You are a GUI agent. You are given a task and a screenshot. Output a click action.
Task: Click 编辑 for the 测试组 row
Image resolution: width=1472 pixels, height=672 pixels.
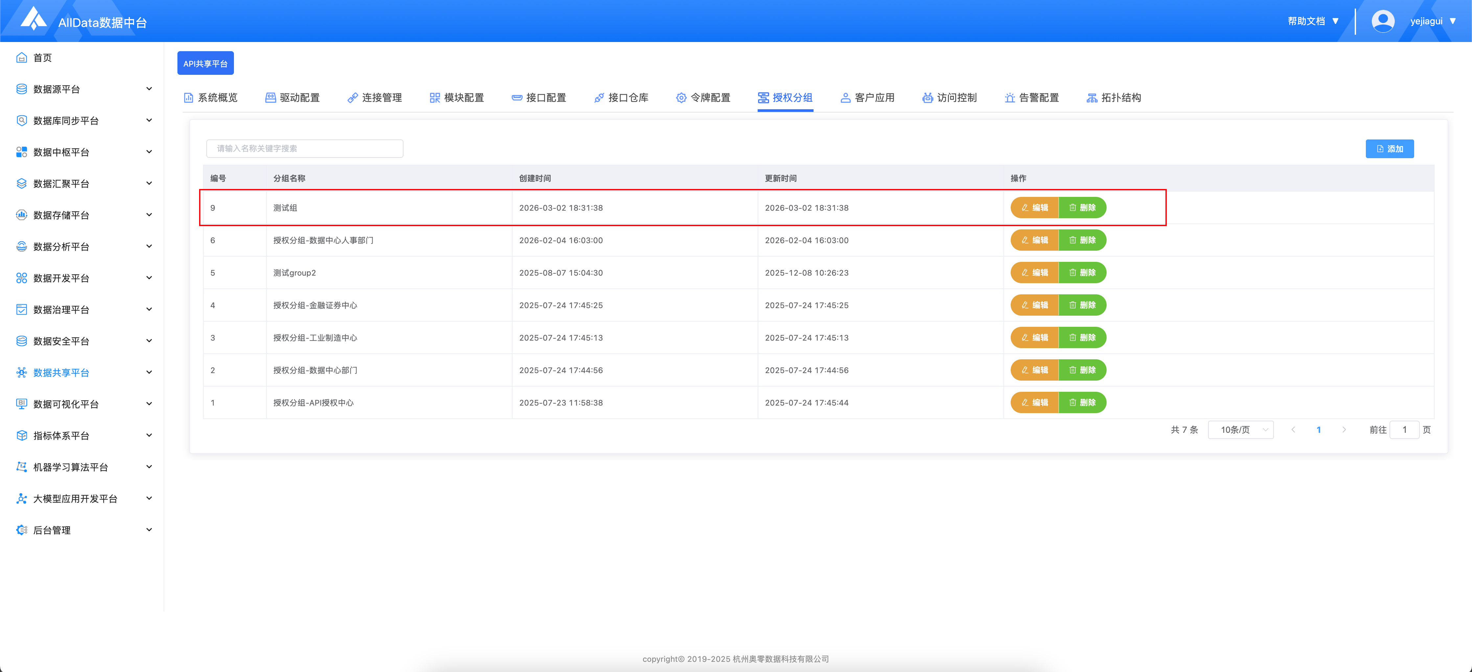click(1034, 208)
